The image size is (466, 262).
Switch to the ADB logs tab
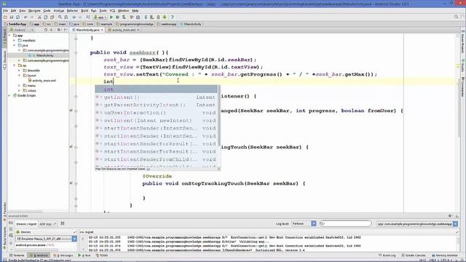(x=47, y=224)
